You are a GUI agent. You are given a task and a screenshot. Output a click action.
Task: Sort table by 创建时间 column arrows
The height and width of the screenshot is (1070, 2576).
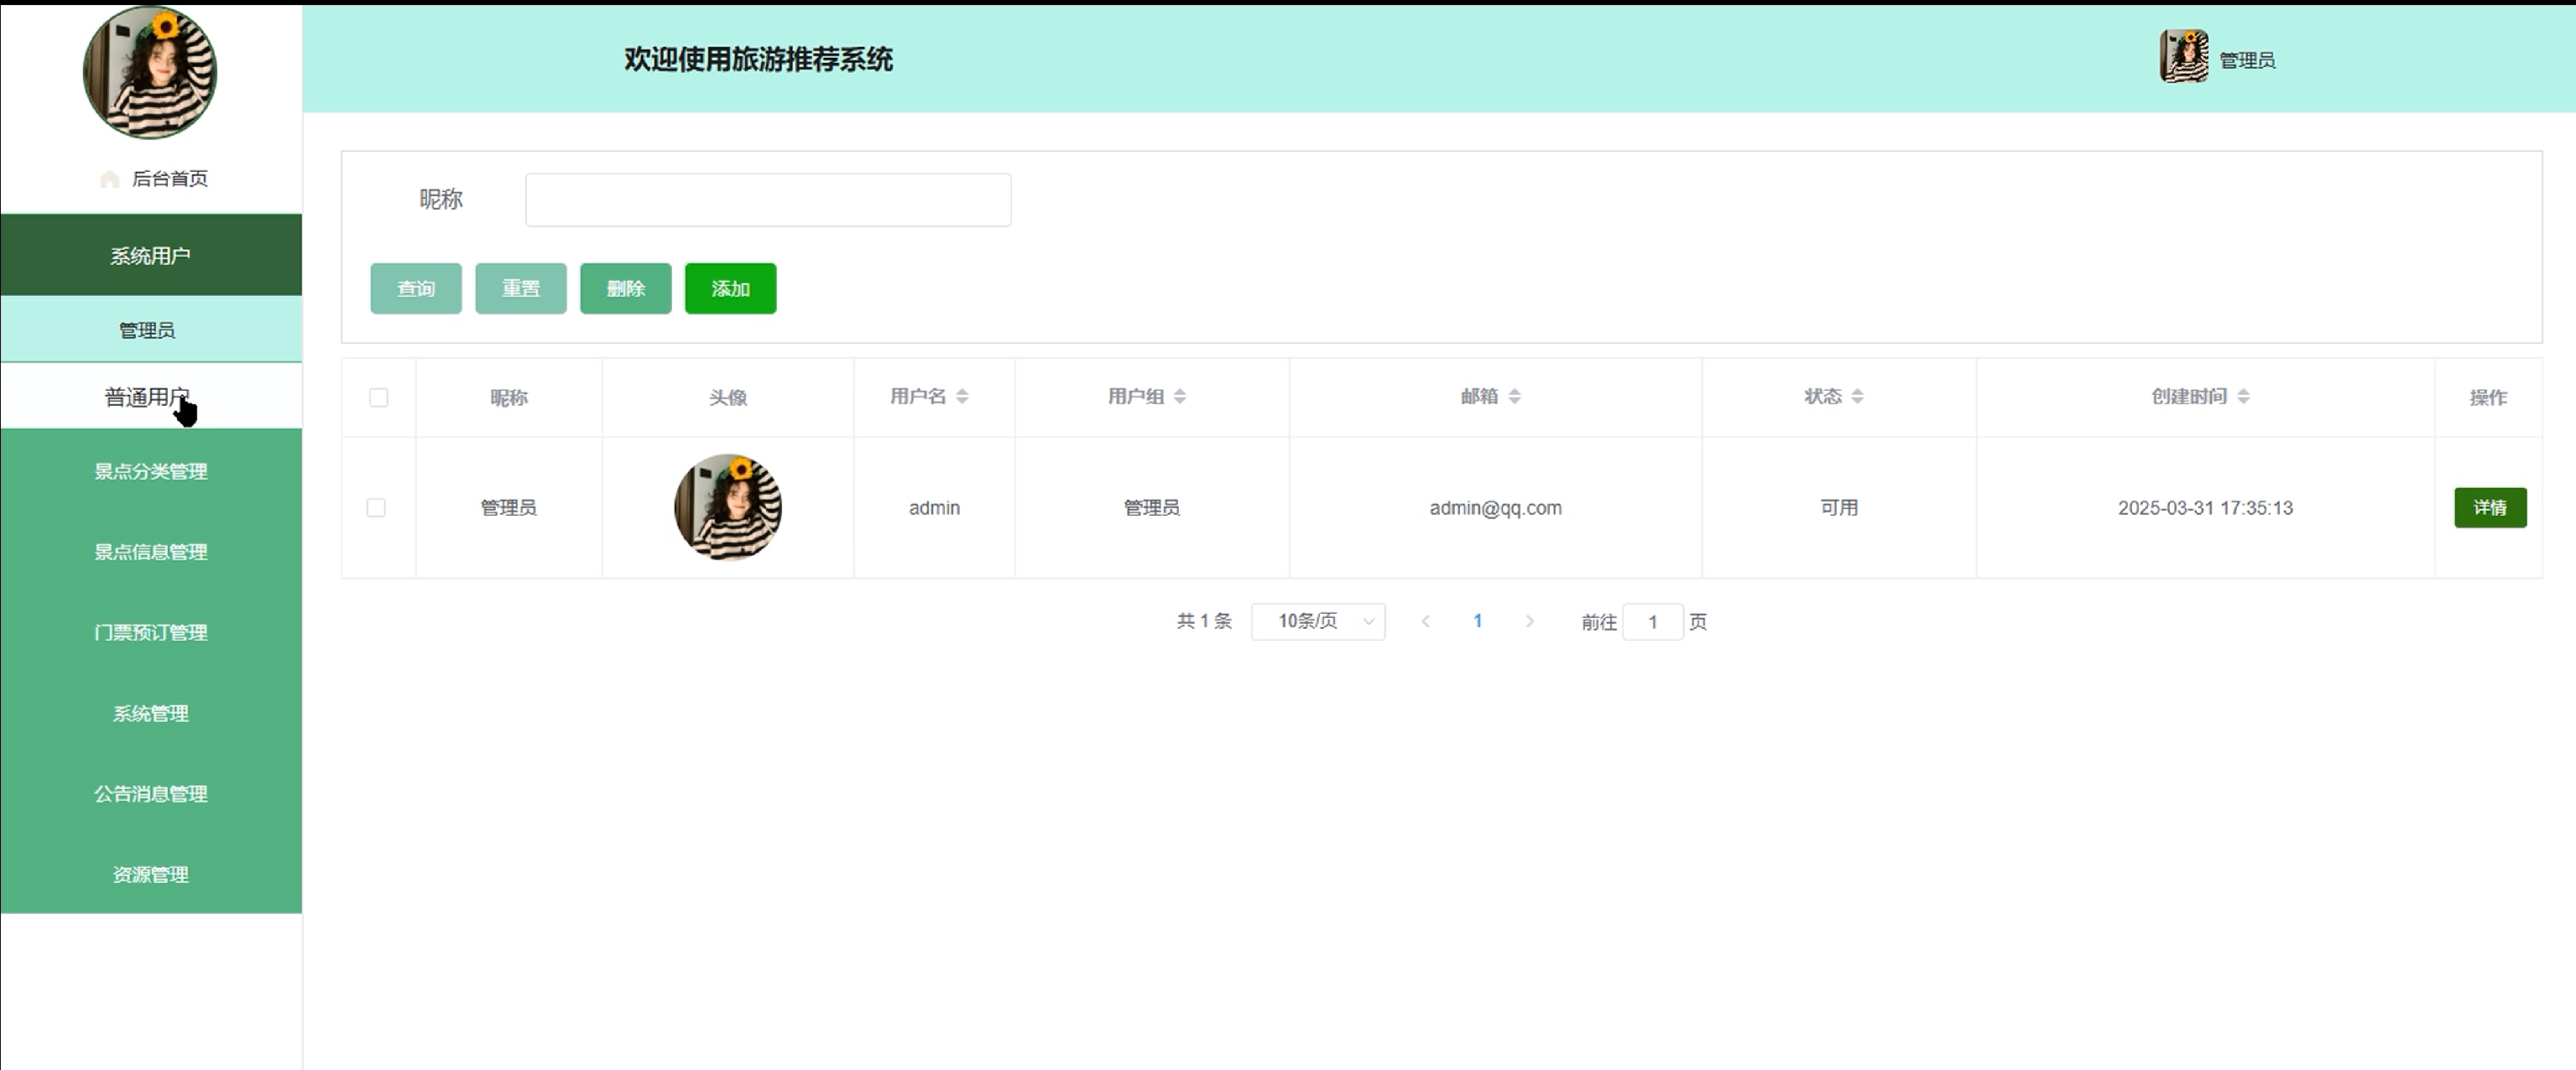(x=2243, y=397)
